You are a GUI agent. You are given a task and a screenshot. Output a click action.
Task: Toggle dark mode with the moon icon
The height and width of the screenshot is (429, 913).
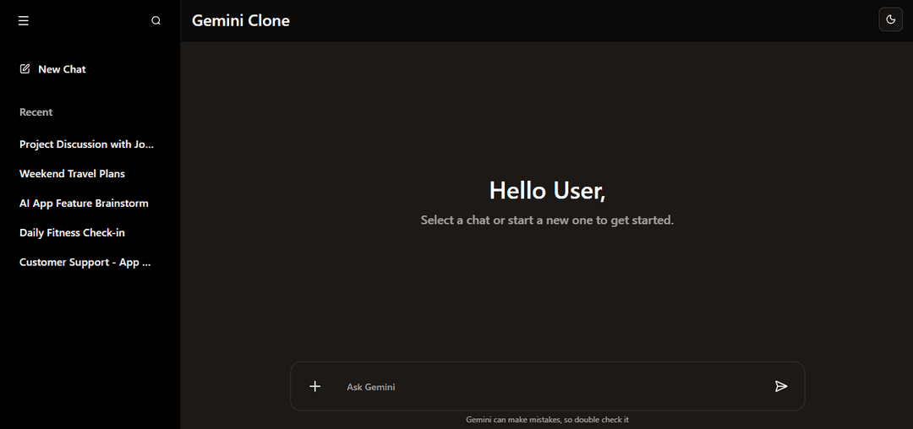click(890, 19)
